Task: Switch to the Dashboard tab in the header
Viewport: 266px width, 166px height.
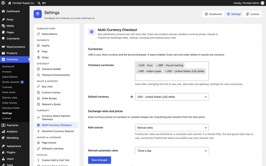Action: click(213, 14)
